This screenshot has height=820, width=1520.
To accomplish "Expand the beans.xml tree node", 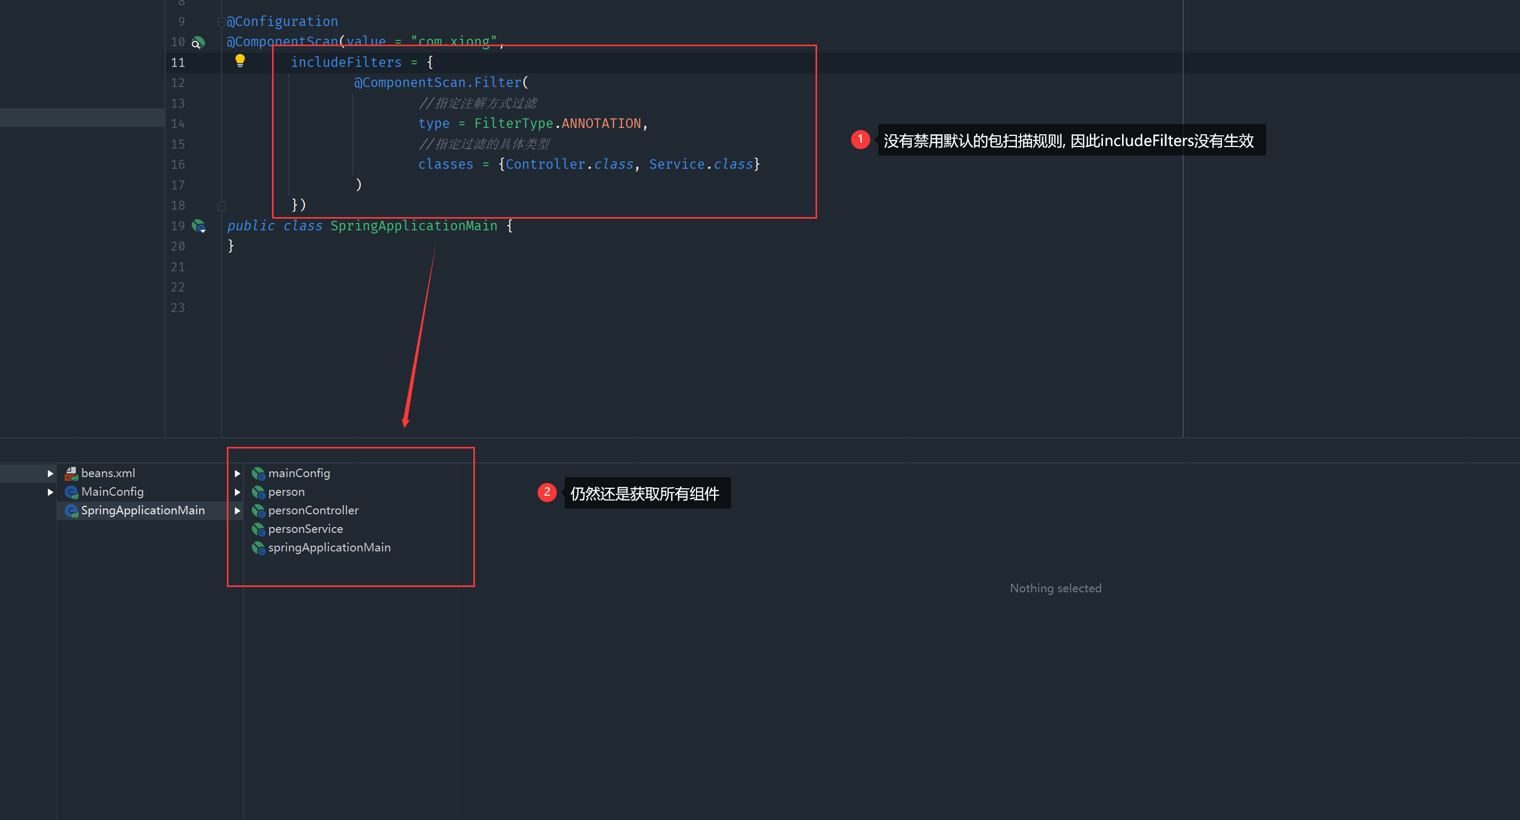I will [x=50, y=473].
